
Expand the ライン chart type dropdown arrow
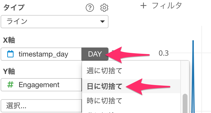pos(102,21)
